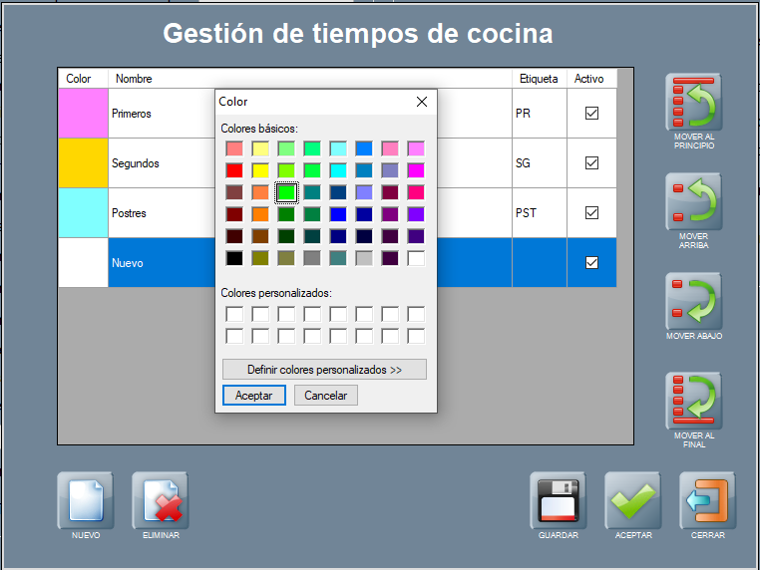This screenshot has width=760, height=570.
Task: Save with the Guardar floppy disk icon
Action: (558, 500)
